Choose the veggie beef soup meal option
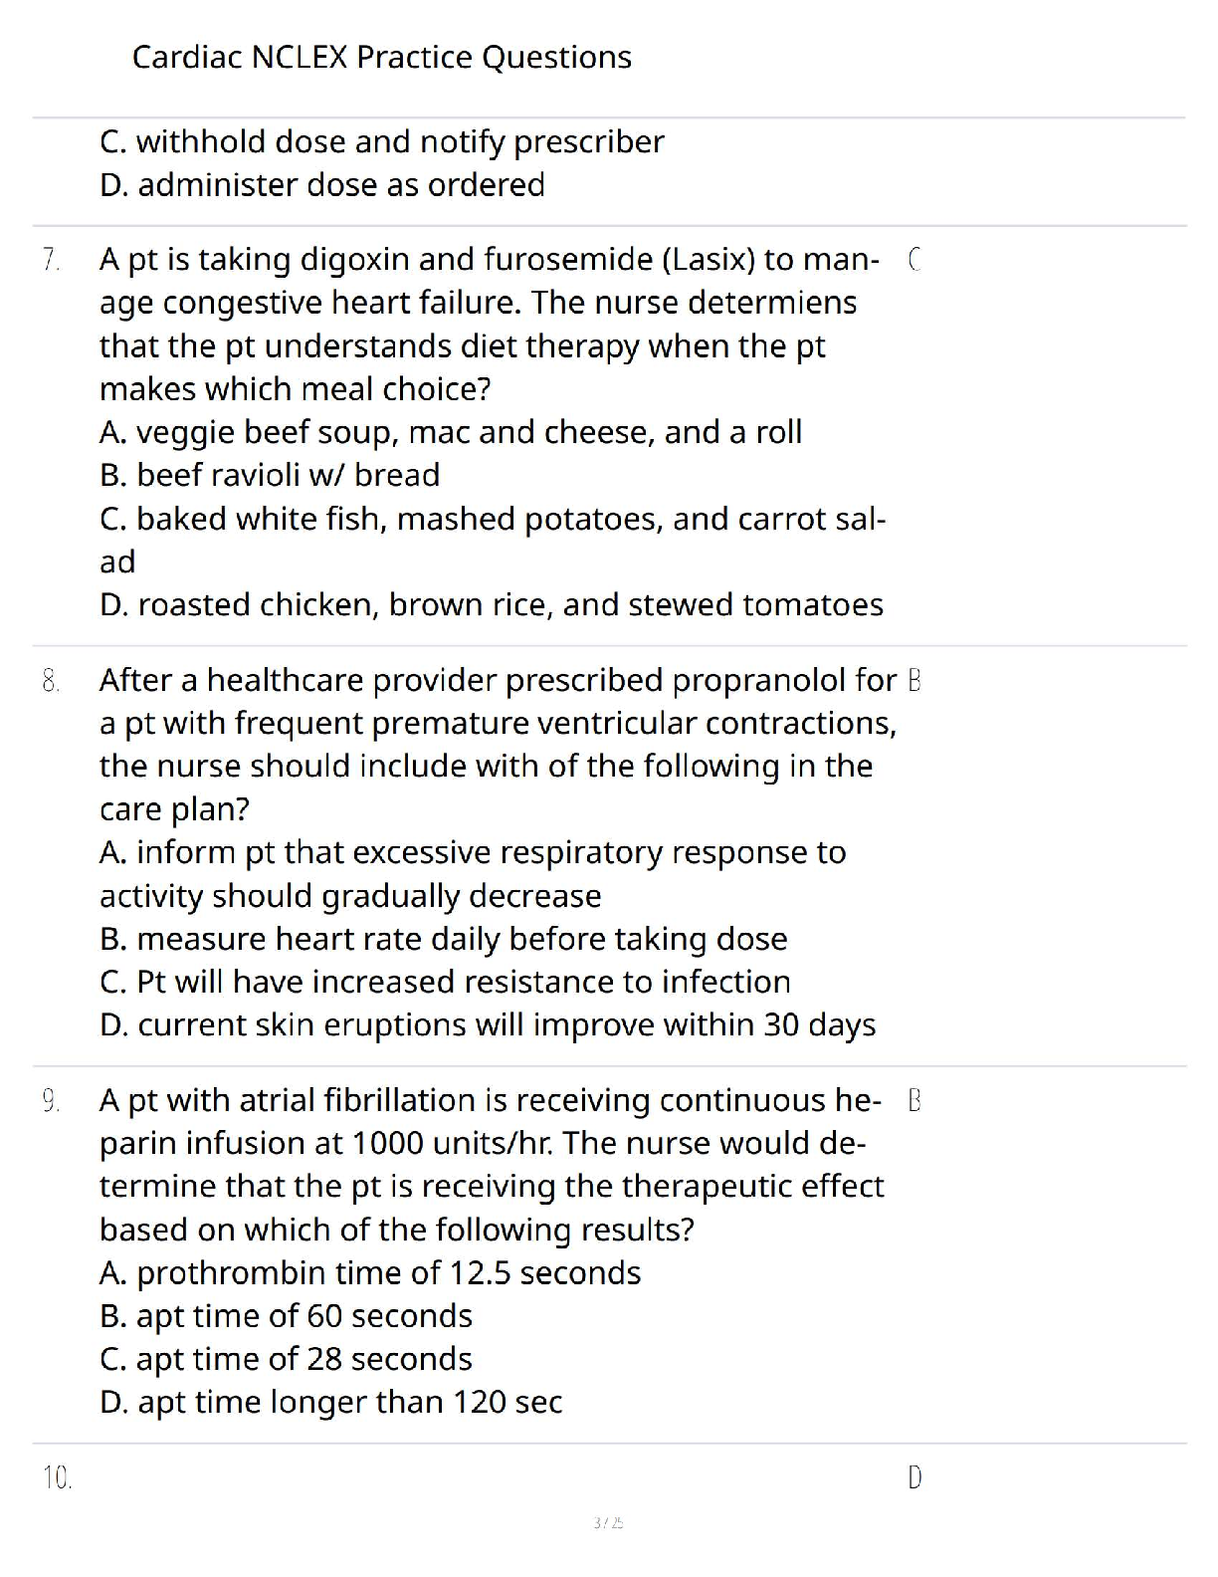 (451, 432)
